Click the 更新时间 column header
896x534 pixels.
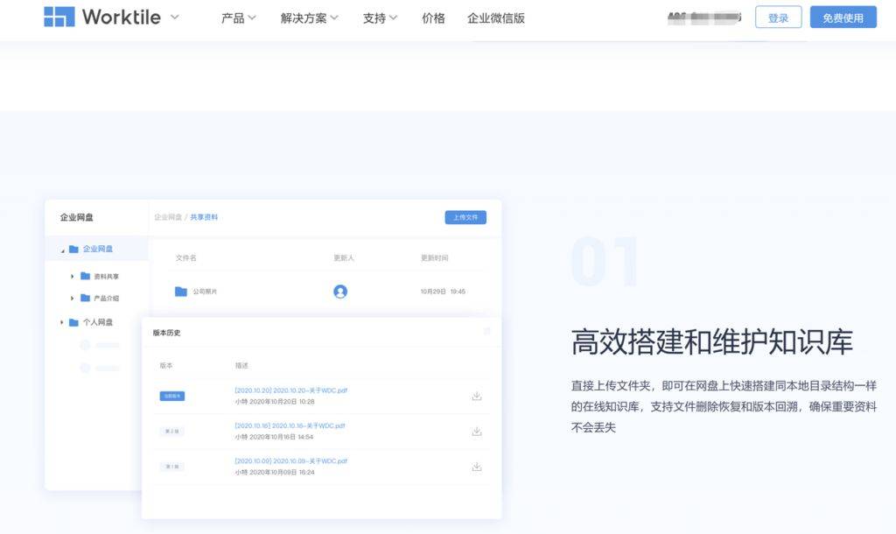click(x=434, y=258)
